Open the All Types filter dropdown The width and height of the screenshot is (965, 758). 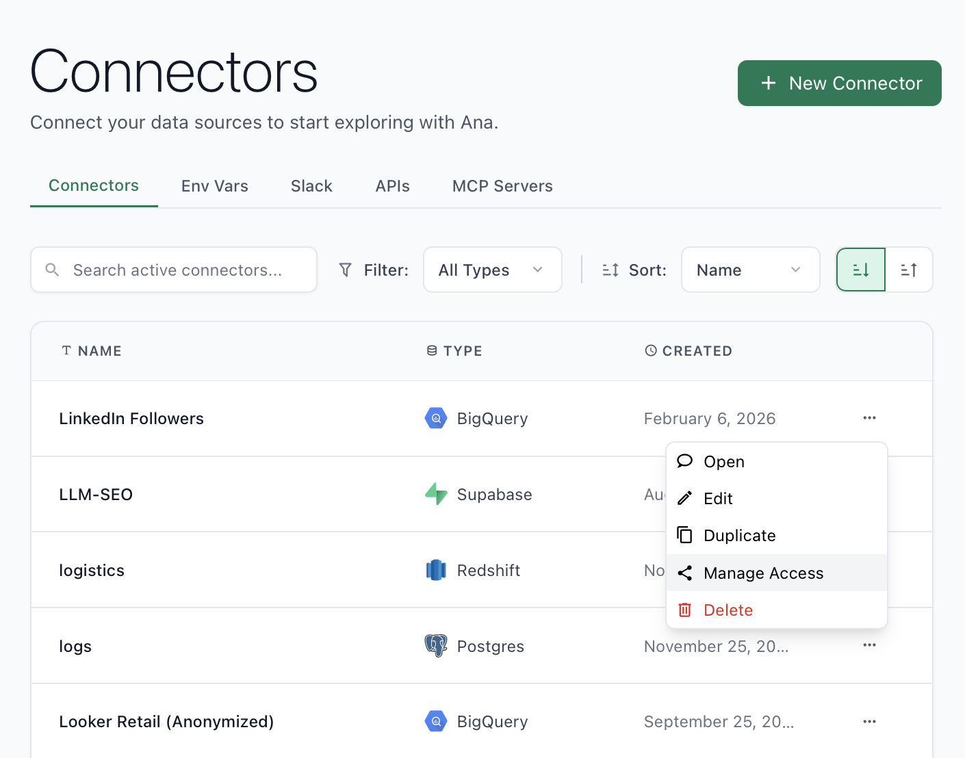pos(492,270)
